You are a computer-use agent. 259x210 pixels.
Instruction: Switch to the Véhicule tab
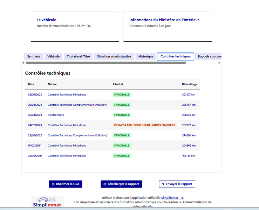coord(53,56)
